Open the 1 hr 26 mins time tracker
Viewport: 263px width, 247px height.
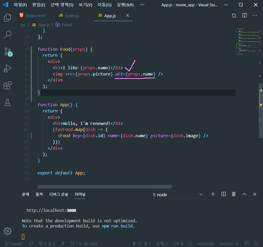point(84,244)
